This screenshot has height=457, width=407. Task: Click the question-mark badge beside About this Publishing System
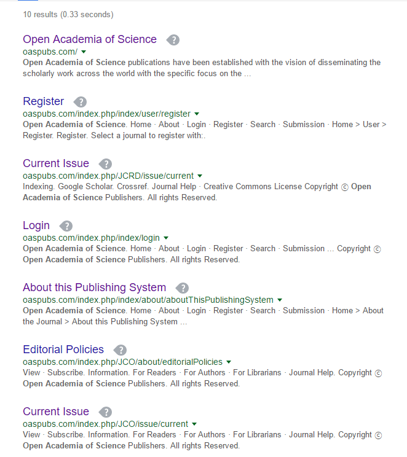pyautogui.click(x=183, y=288)
